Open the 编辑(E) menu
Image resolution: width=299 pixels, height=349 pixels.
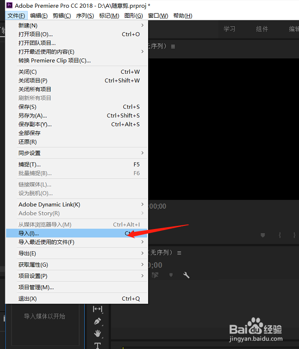pyautogui.click(x=39, y=16)
